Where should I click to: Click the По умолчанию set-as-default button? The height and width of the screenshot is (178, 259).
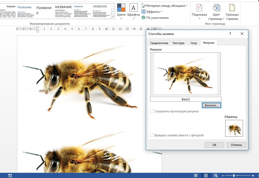[x=155, y=17]
